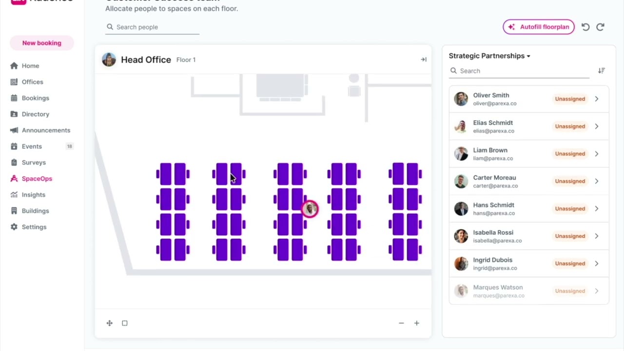624x351 pixels.
Task: Click the Insights chart icon
Action: [x=14, y=195]
